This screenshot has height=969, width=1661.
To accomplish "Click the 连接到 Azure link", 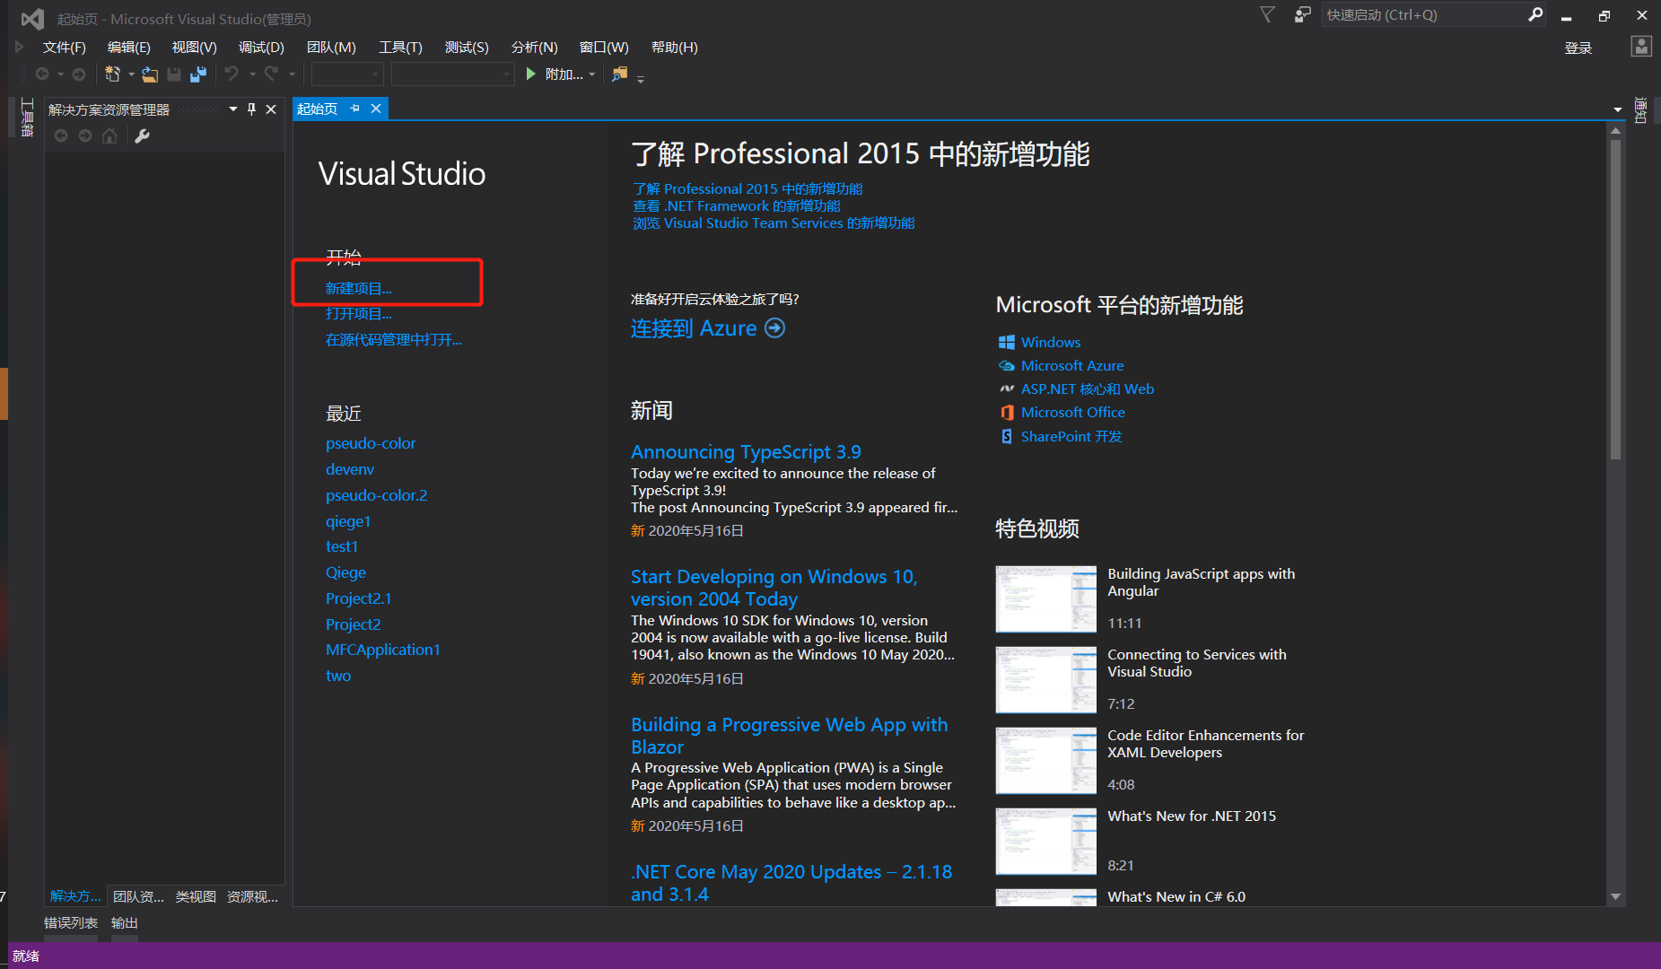I will (694, 328).
